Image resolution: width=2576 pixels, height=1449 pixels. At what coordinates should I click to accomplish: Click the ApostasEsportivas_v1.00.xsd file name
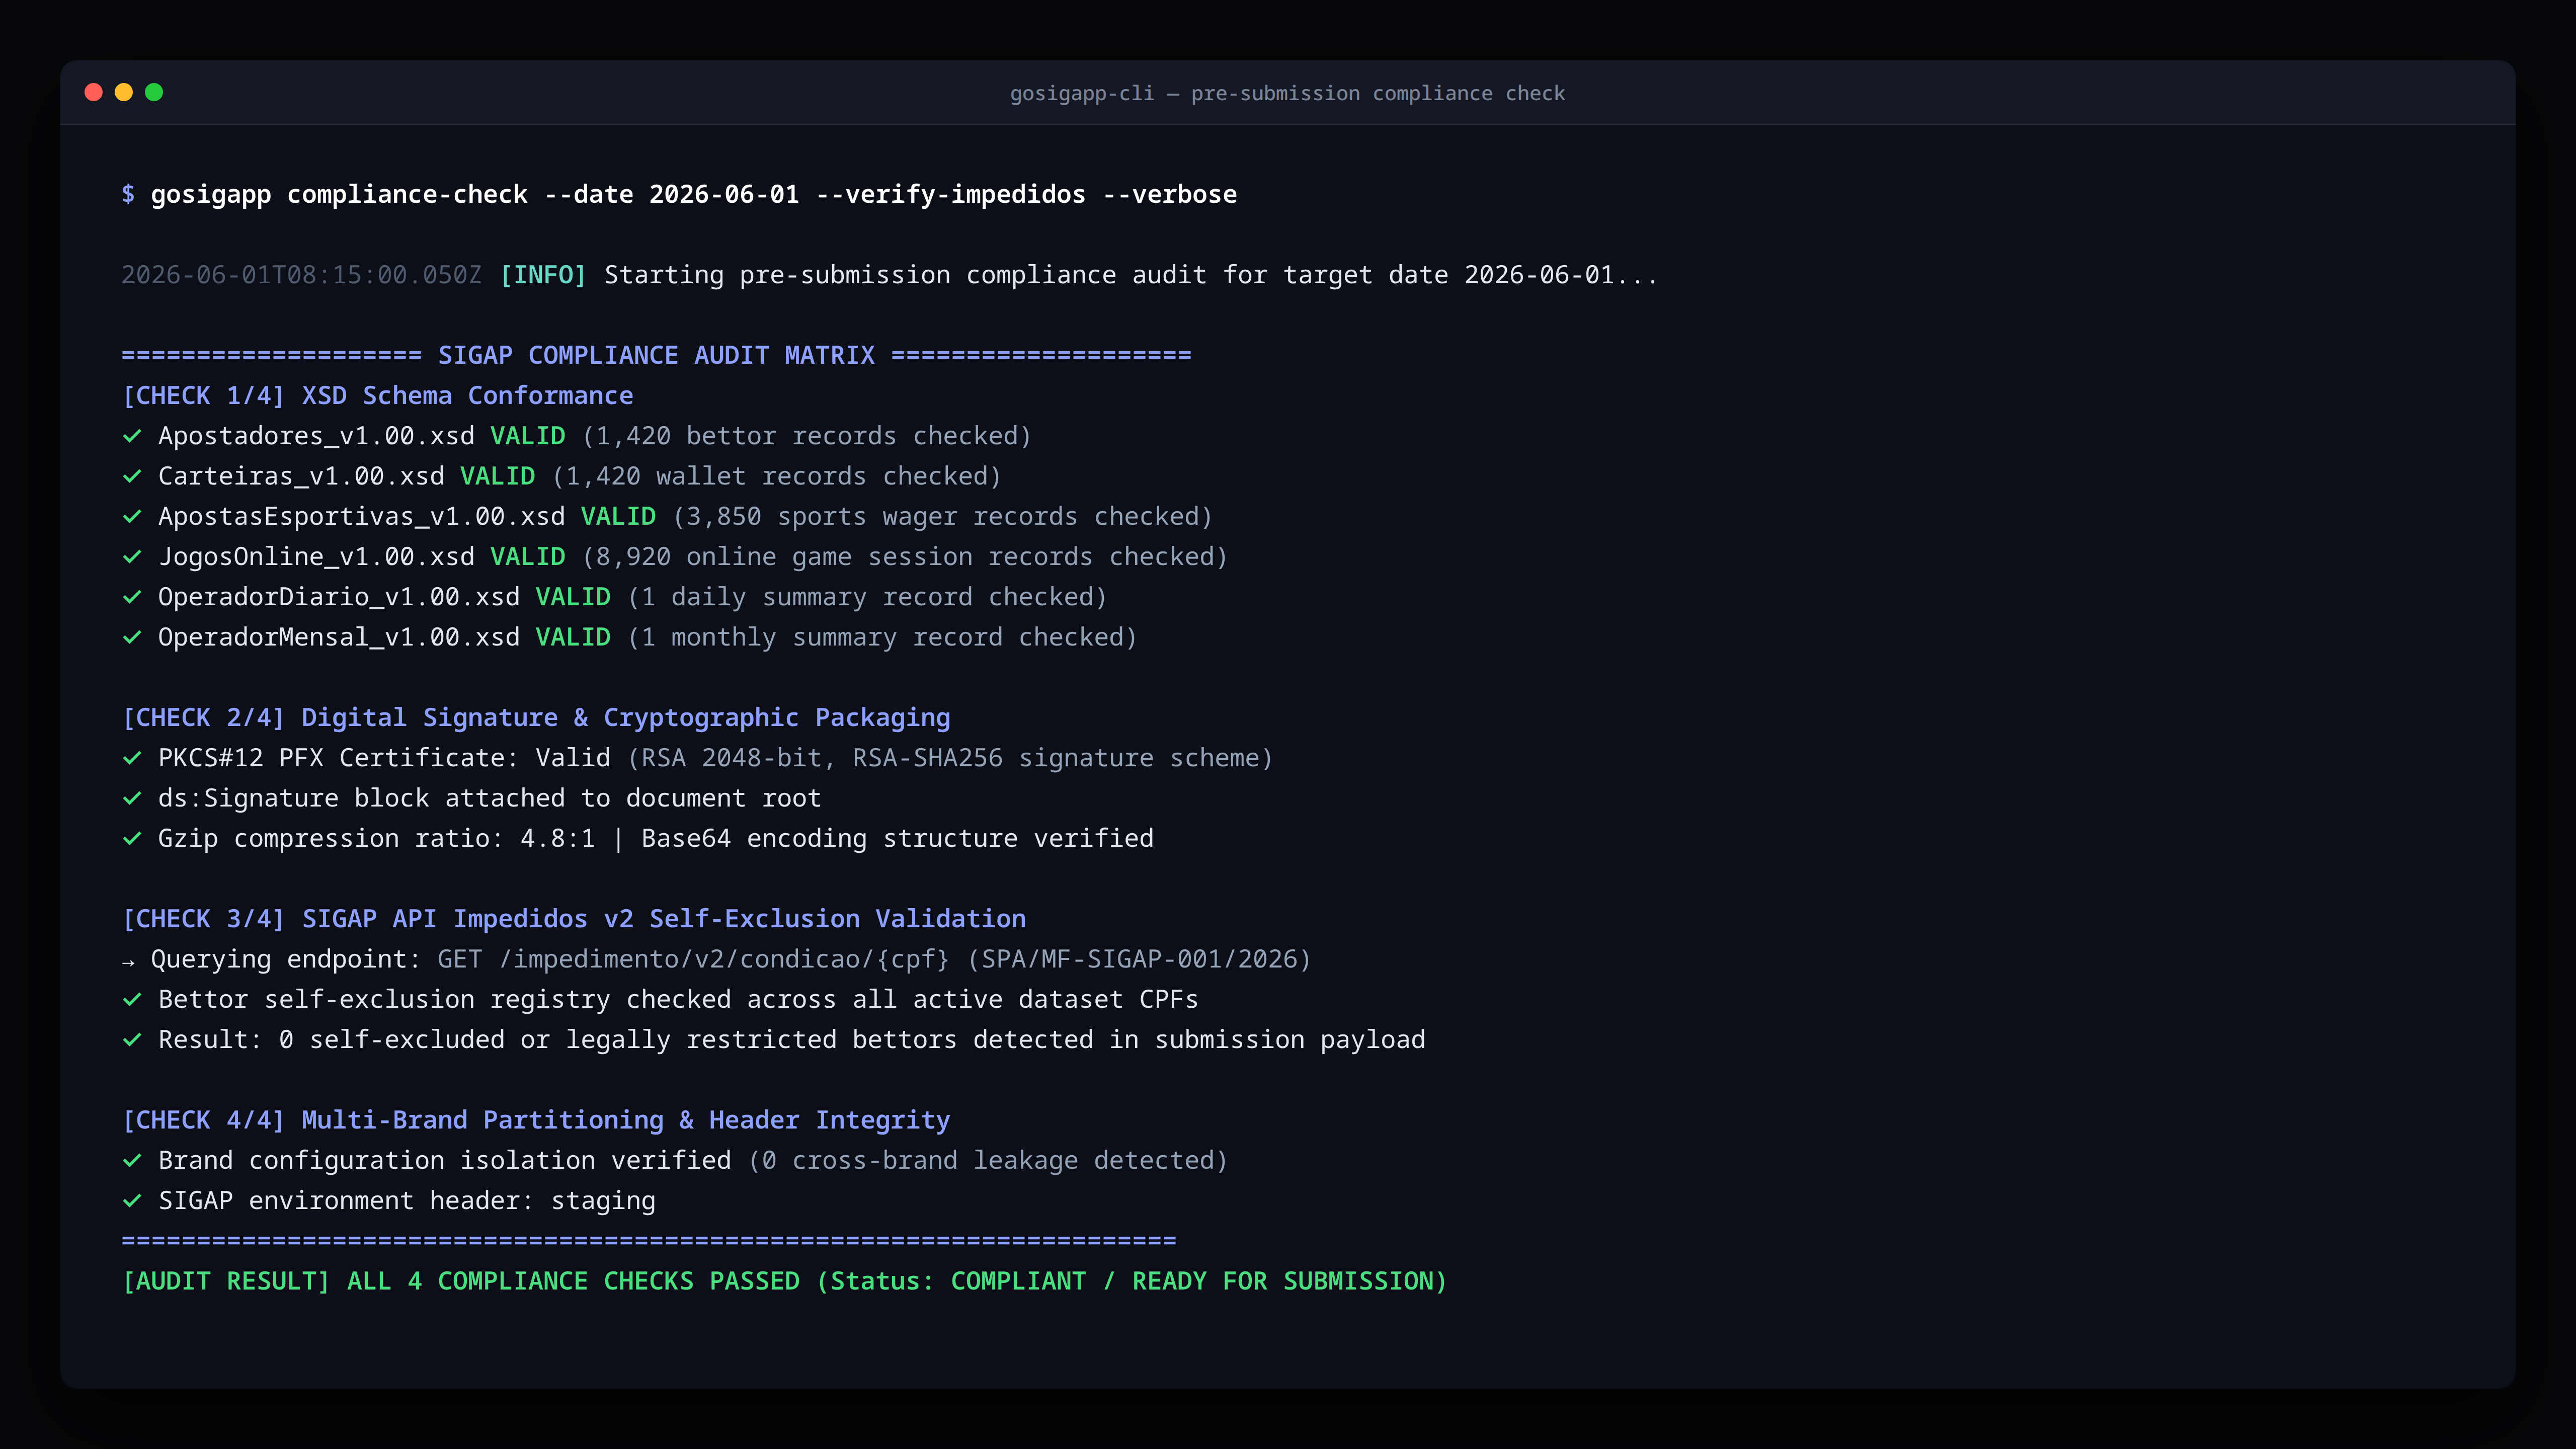pos(361,516)
